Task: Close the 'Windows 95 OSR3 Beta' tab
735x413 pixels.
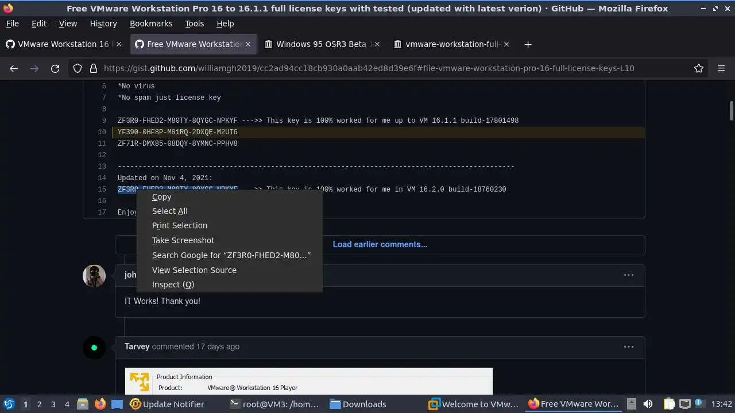Action: 377,44
